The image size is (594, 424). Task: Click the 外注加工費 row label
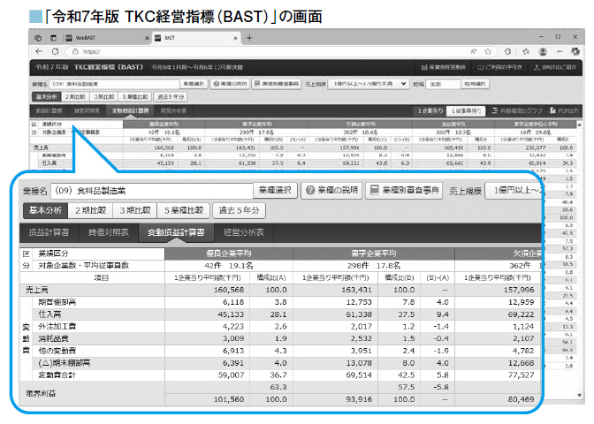(x=57, y=326)
